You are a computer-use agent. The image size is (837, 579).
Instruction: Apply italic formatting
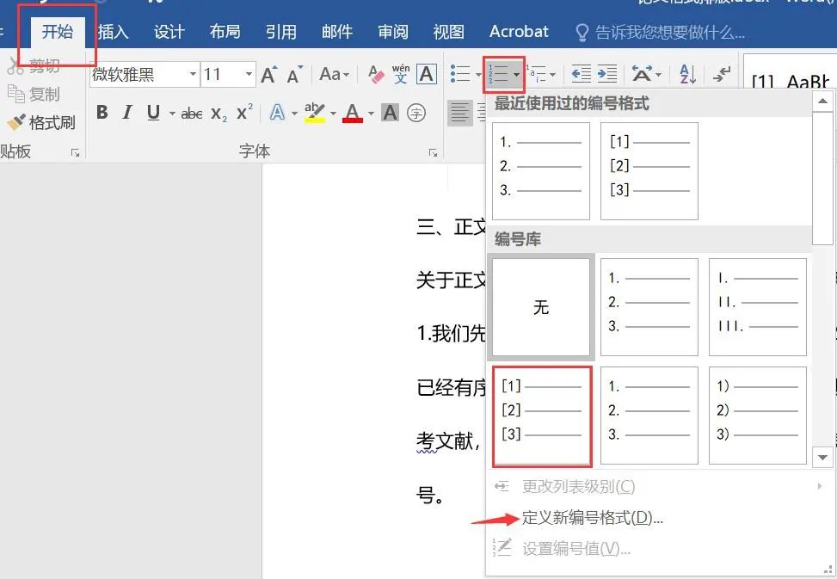(x=127, y=113)
